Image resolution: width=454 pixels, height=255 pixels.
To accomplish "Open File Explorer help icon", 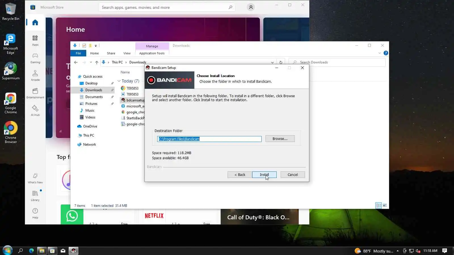I will [x=386, y=53].
